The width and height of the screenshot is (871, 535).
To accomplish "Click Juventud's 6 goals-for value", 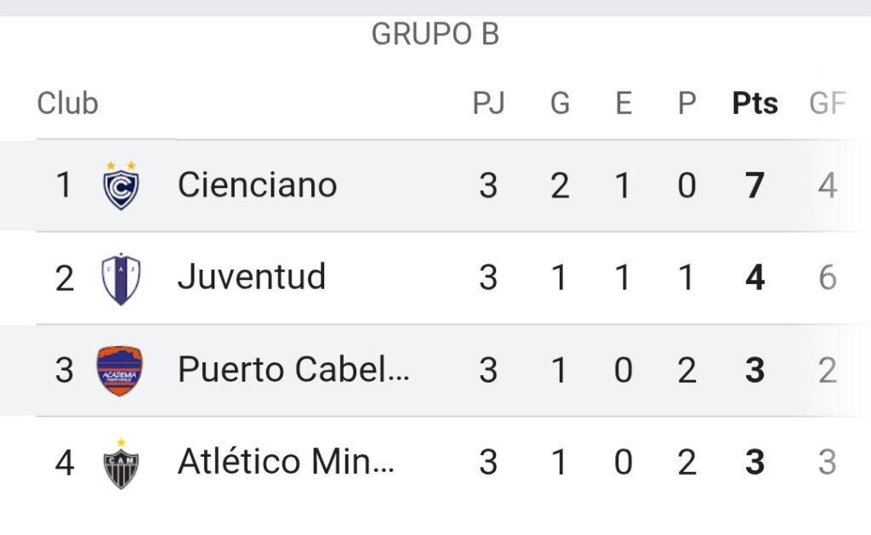I will [827, 277].
